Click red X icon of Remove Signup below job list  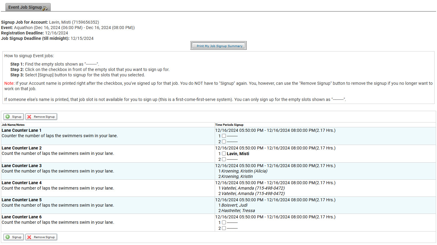pos(29,237)
